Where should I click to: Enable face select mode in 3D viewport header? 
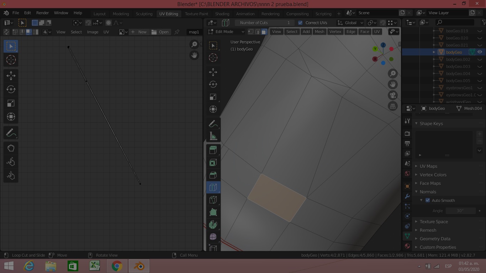tap(264, 32)
